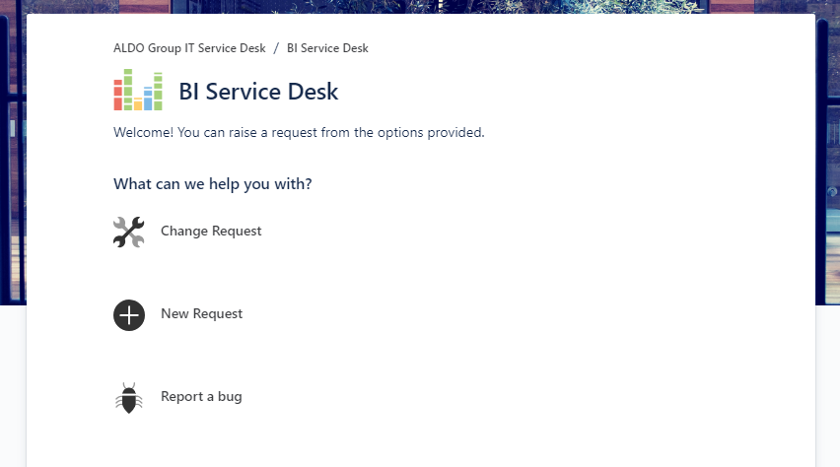The height and width of the screenshot is (467, 840).
Task: Click the BI Service Desk page heading
Action: pos(258,92)
